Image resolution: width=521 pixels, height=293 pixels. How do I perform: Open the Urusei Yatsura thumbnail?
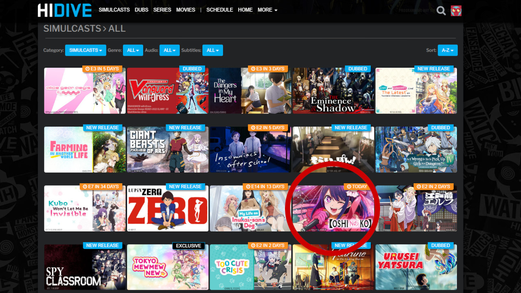(416, 267)
